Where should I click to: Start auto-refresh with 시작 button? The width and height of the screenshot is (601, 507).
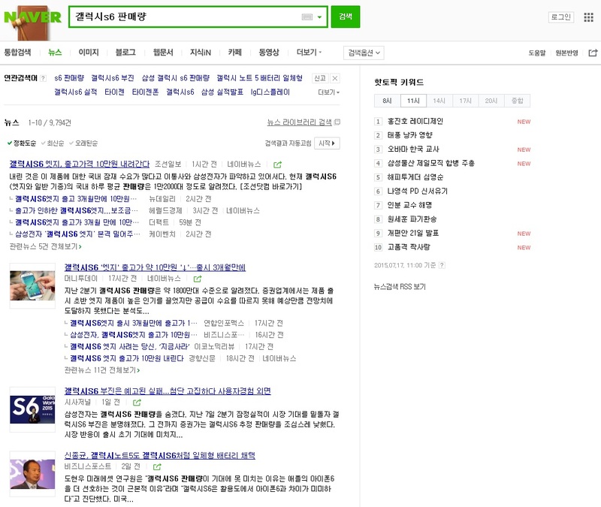tap(327, 143)
